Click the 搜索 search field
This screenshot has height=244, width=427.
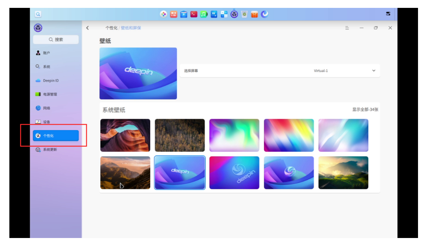56,39
